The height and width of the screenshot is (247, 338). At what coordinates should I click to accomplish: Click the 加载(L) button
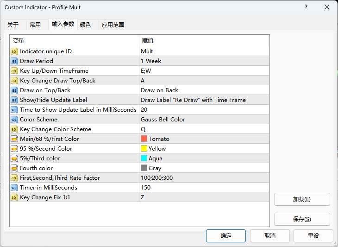click(302, 199)
